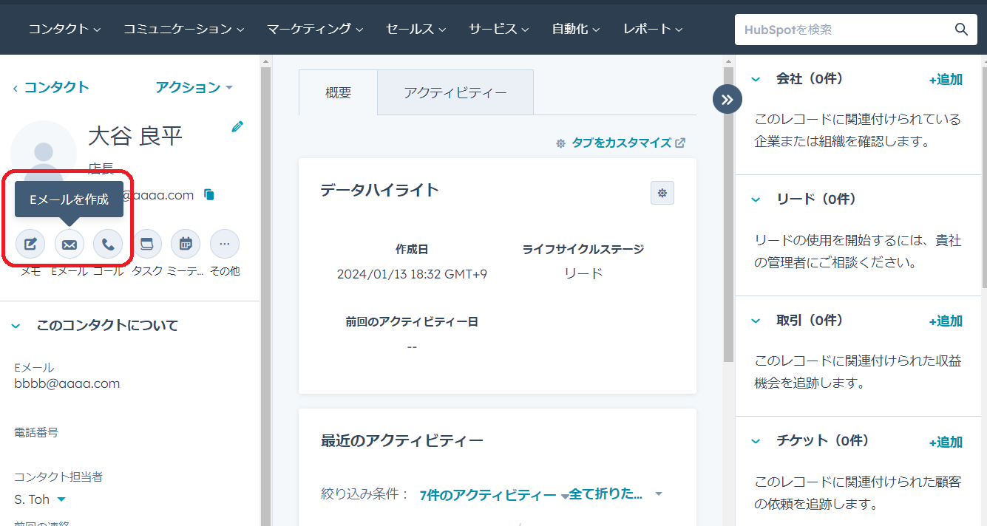Switch to the アクティビティー tab
987x526 pixels.
[455, 93]
